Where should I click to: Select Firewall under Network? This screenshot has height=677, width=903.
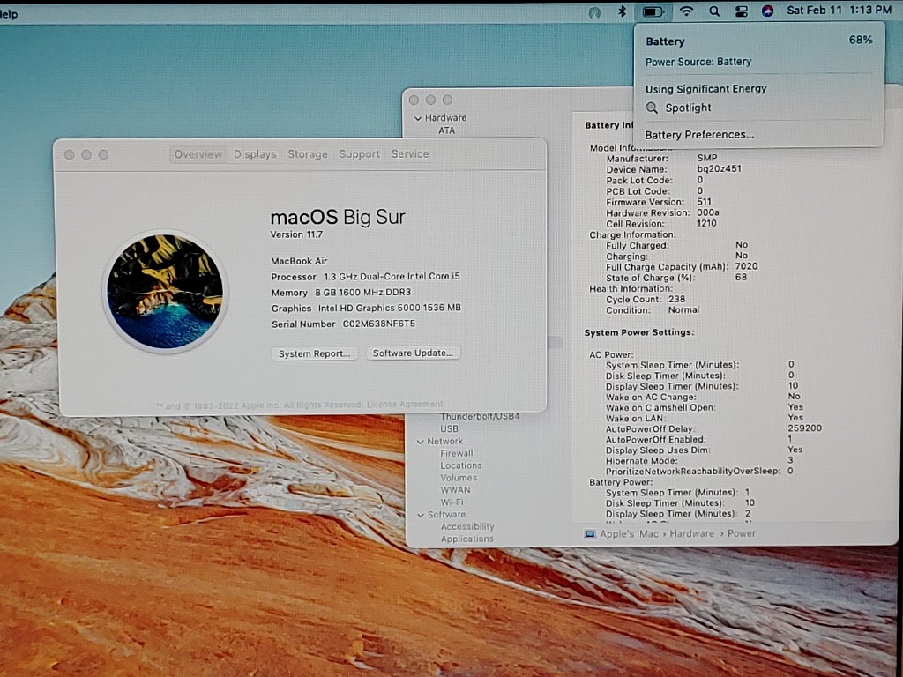tap(456, 454)
